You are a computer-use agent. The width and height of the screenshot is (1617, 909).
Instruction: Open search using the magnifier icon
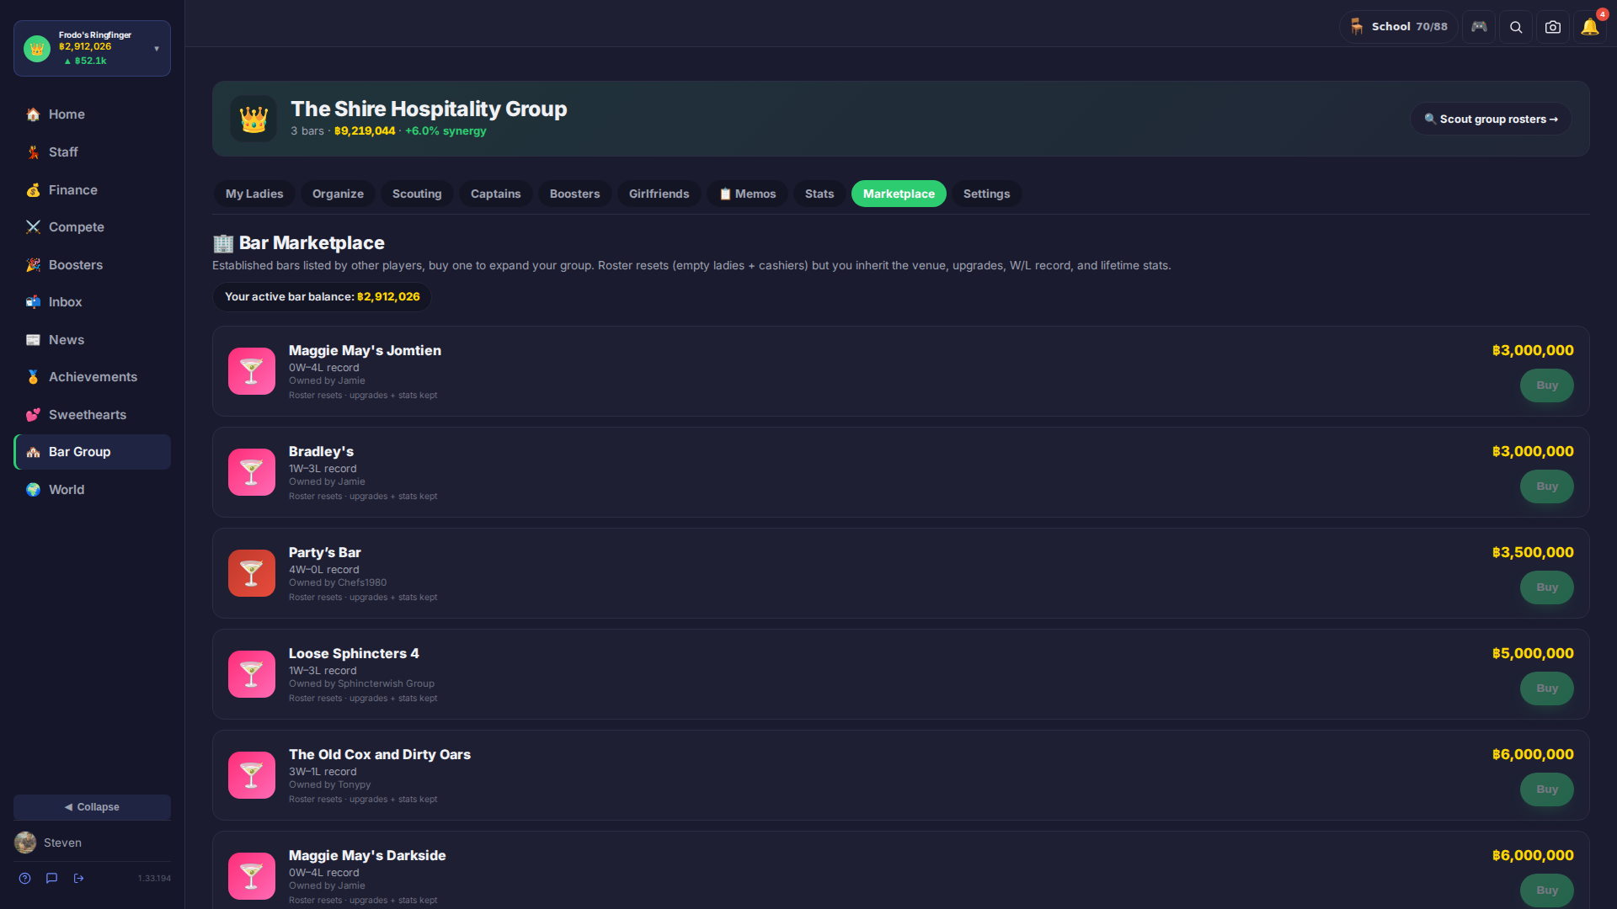1516,27
